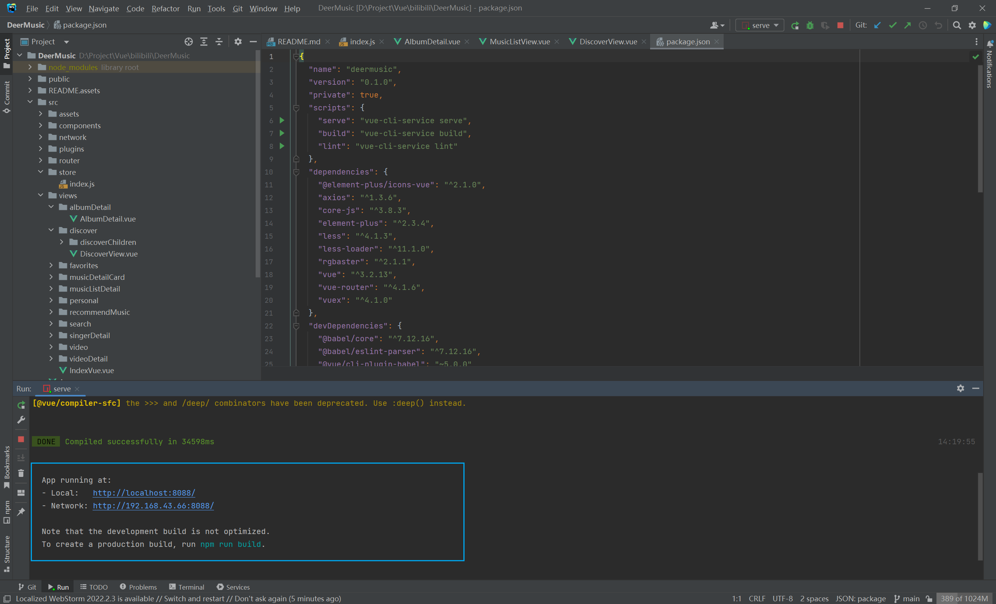Click the Rerun serve icon in toolbar

tap(795, 25)
